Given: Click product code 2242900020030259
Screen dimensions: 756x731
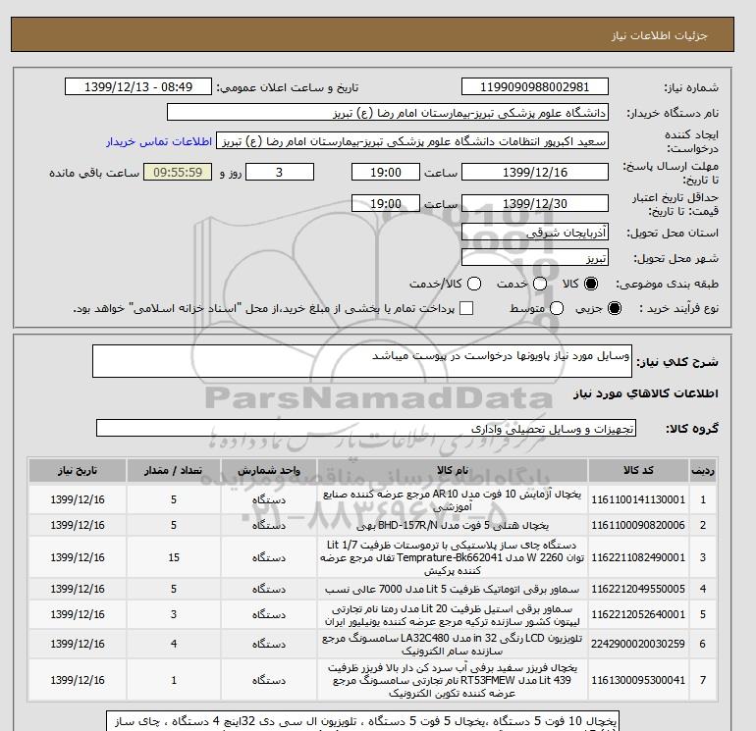Looking at the screenshot, I should tap(638, 644).
